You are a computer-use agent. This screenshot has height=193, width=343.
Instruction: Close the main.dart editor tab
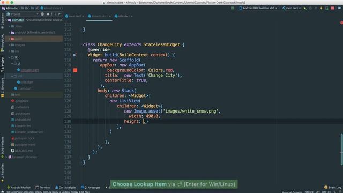(83, 16)
